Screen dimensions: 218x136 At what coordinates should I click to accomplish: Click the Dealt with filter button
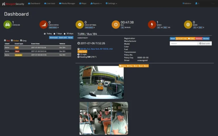pyautogui.click(x=63, y=38)
